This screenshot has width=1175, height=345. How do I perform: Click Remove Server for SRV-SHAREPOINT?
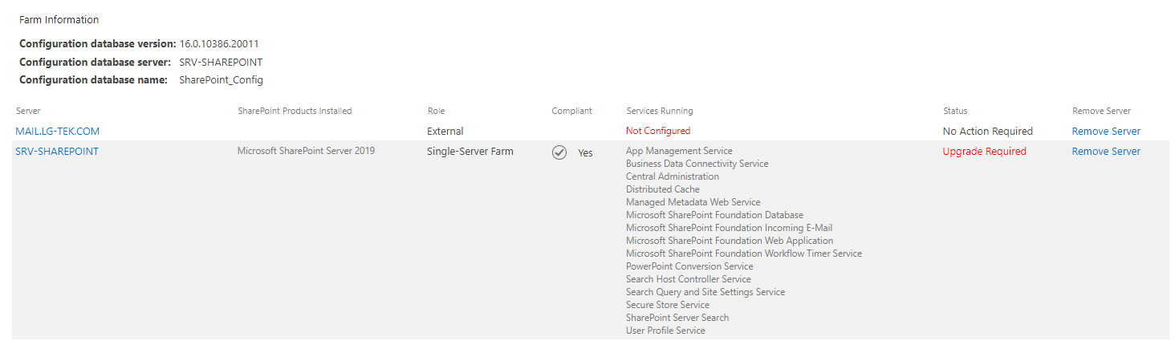[x=1106, y=151]
